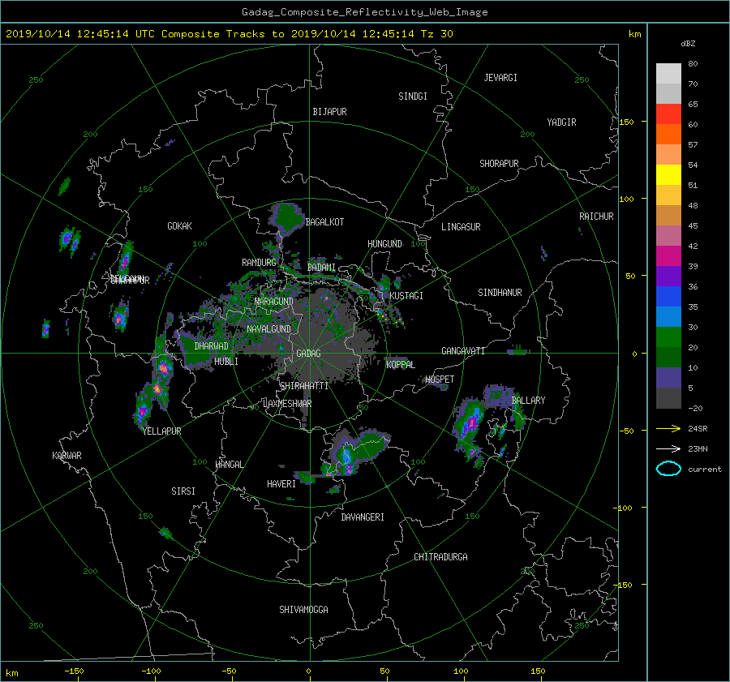Click the DHARWAD city label

211,346
